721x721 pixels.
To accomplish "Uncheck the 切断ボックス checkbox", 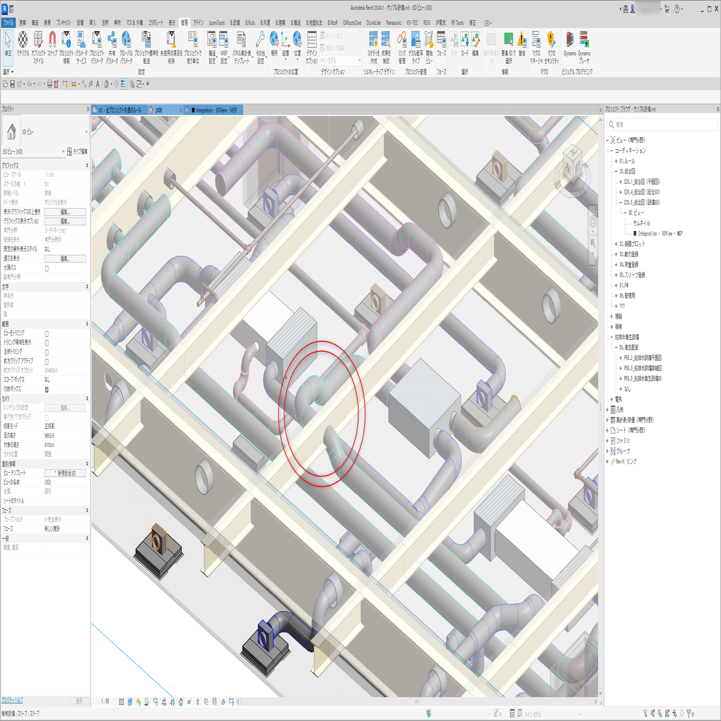I will pyautogui.click(x=47, y=390).
